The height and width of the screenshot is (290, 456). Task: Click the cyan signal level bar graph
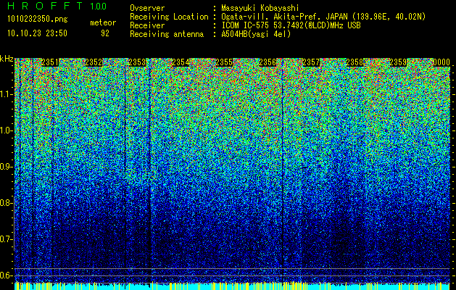[x=232, y=286]
